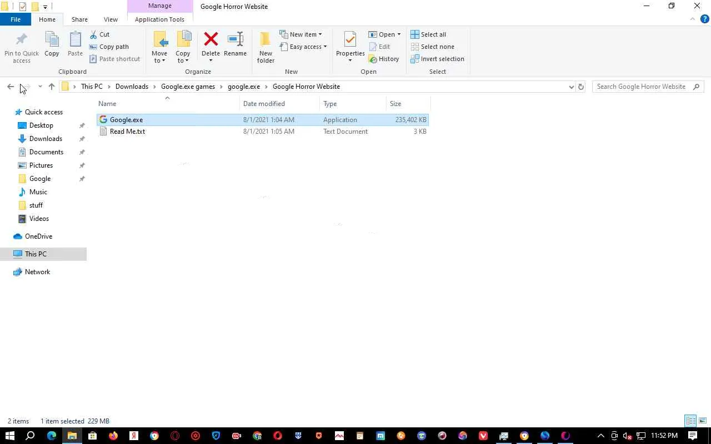The height and width of the screenshot is (444, 711).
Task: Expand the address bar history dropdown
Action: (571, 87)
